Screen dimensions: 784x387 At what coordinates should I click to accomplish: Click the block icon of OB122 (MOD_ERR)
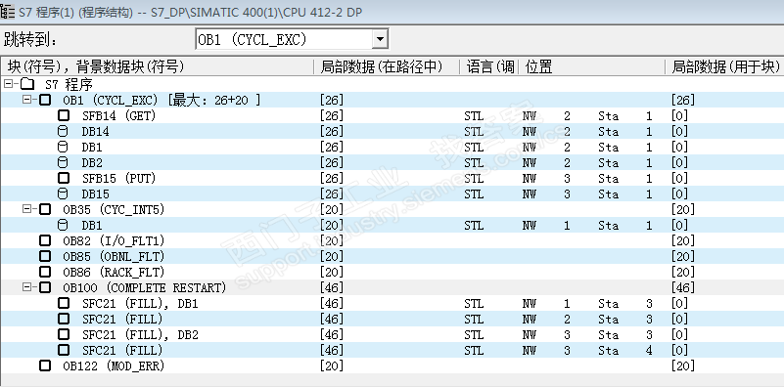pyautogui.click(x=45, y=365)
